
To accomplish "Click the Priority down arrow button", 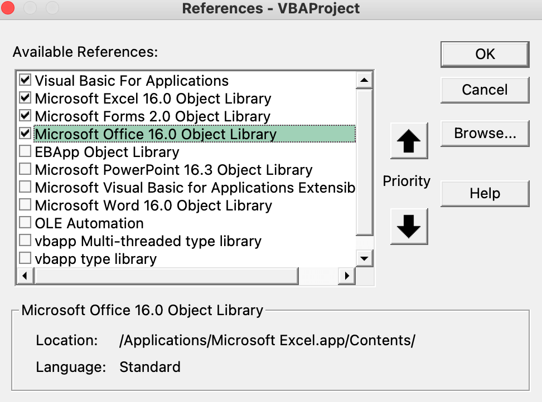I will point(409,226).
